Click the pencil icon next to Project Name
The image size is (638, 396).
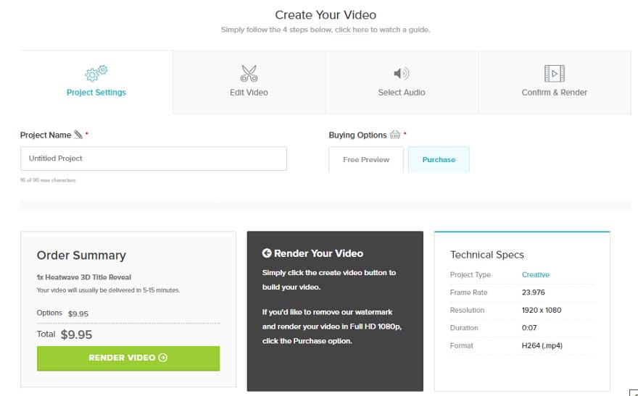click(78, 135)
